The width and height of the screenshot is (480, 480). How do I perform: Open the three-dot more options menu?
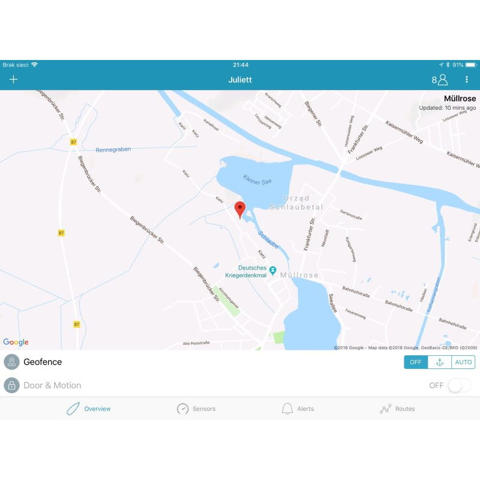point(466,79)
